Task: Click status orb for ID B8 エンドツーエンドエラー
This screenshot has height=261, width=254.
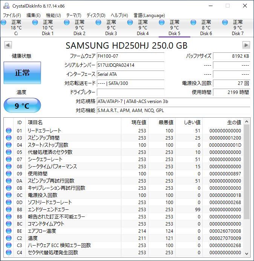Action: click(x=9, y=209)
